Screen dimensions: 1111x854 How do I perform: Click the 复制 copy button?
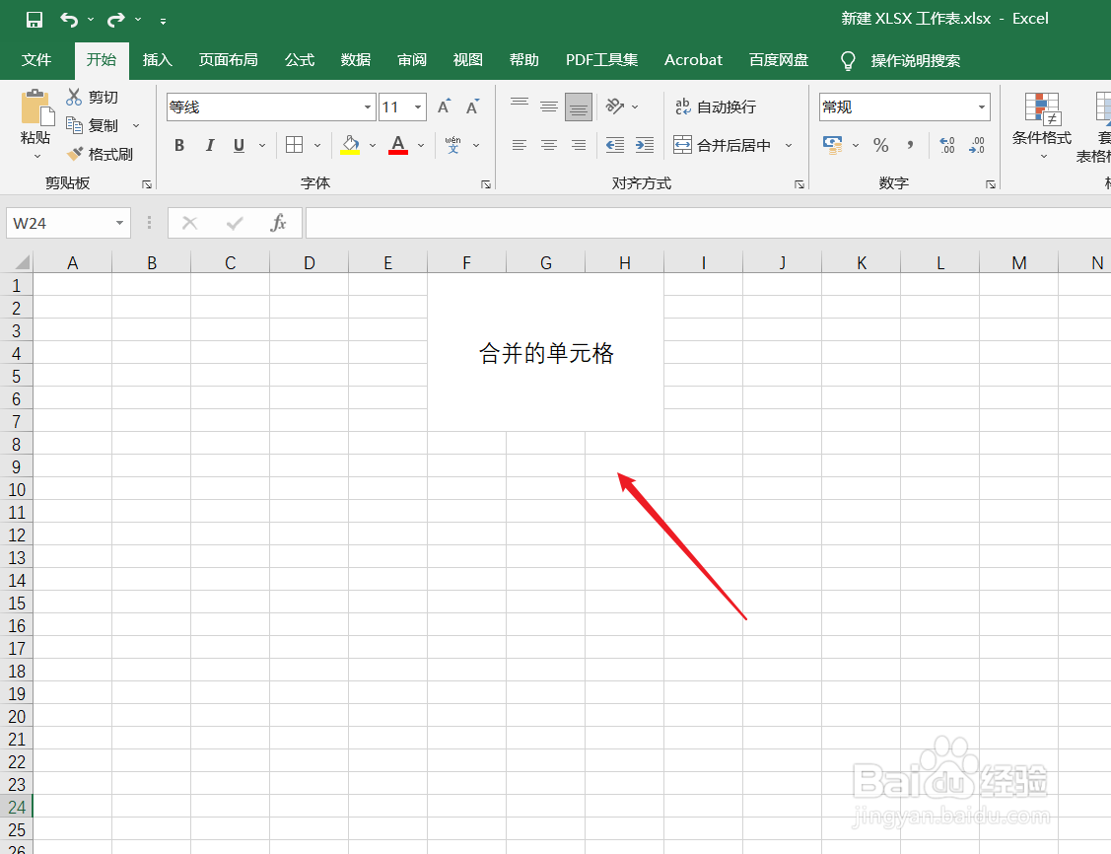coord(92,125)
